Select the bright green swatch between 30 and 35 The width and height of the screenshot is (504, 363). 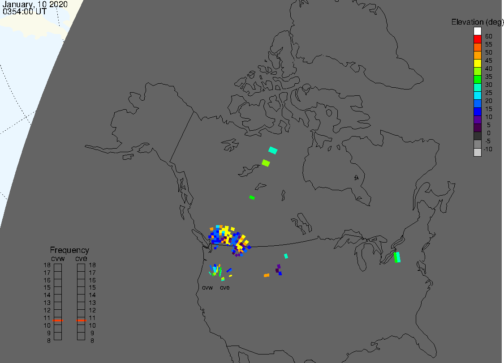pos(477,79)
